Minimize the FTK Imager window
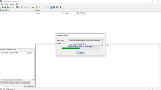The image size is (161, 90). (147, 1)
